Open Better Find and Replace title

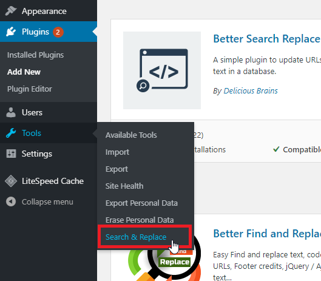coord(267,234)
